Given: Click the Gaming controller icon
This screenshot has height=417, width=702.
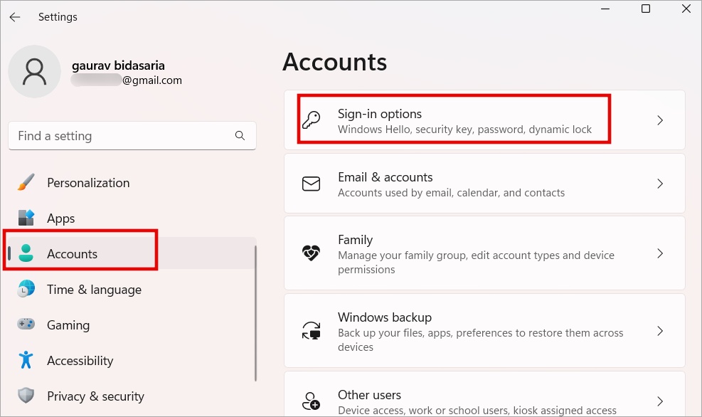Looking at the screenshot, I should tap(26, 324).
